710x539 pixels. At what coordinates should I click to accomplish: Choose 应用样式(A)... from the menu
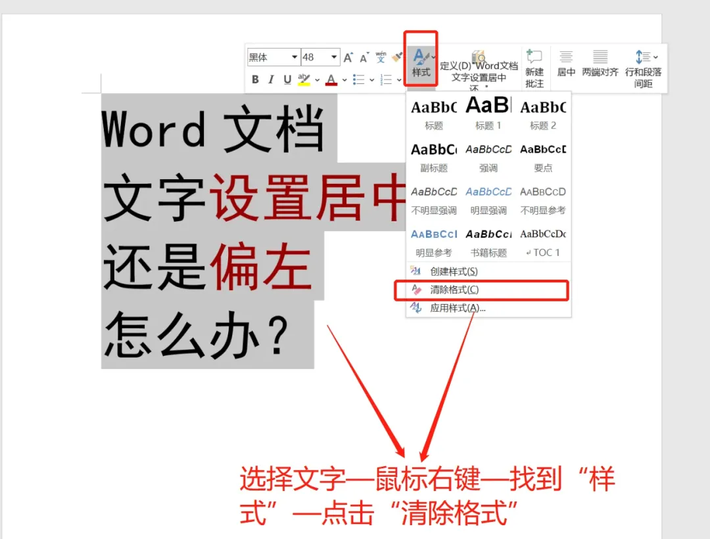click(488, 308)
